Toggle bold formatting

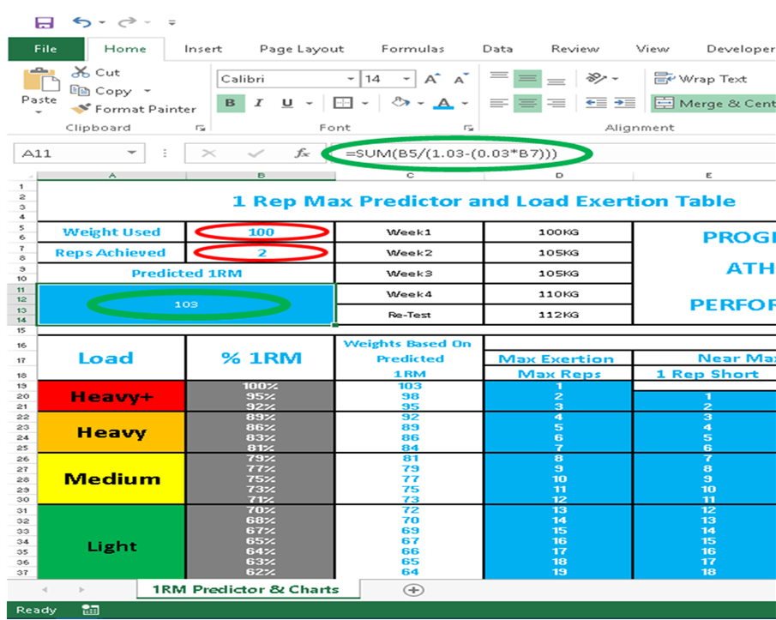coord(230,103)
